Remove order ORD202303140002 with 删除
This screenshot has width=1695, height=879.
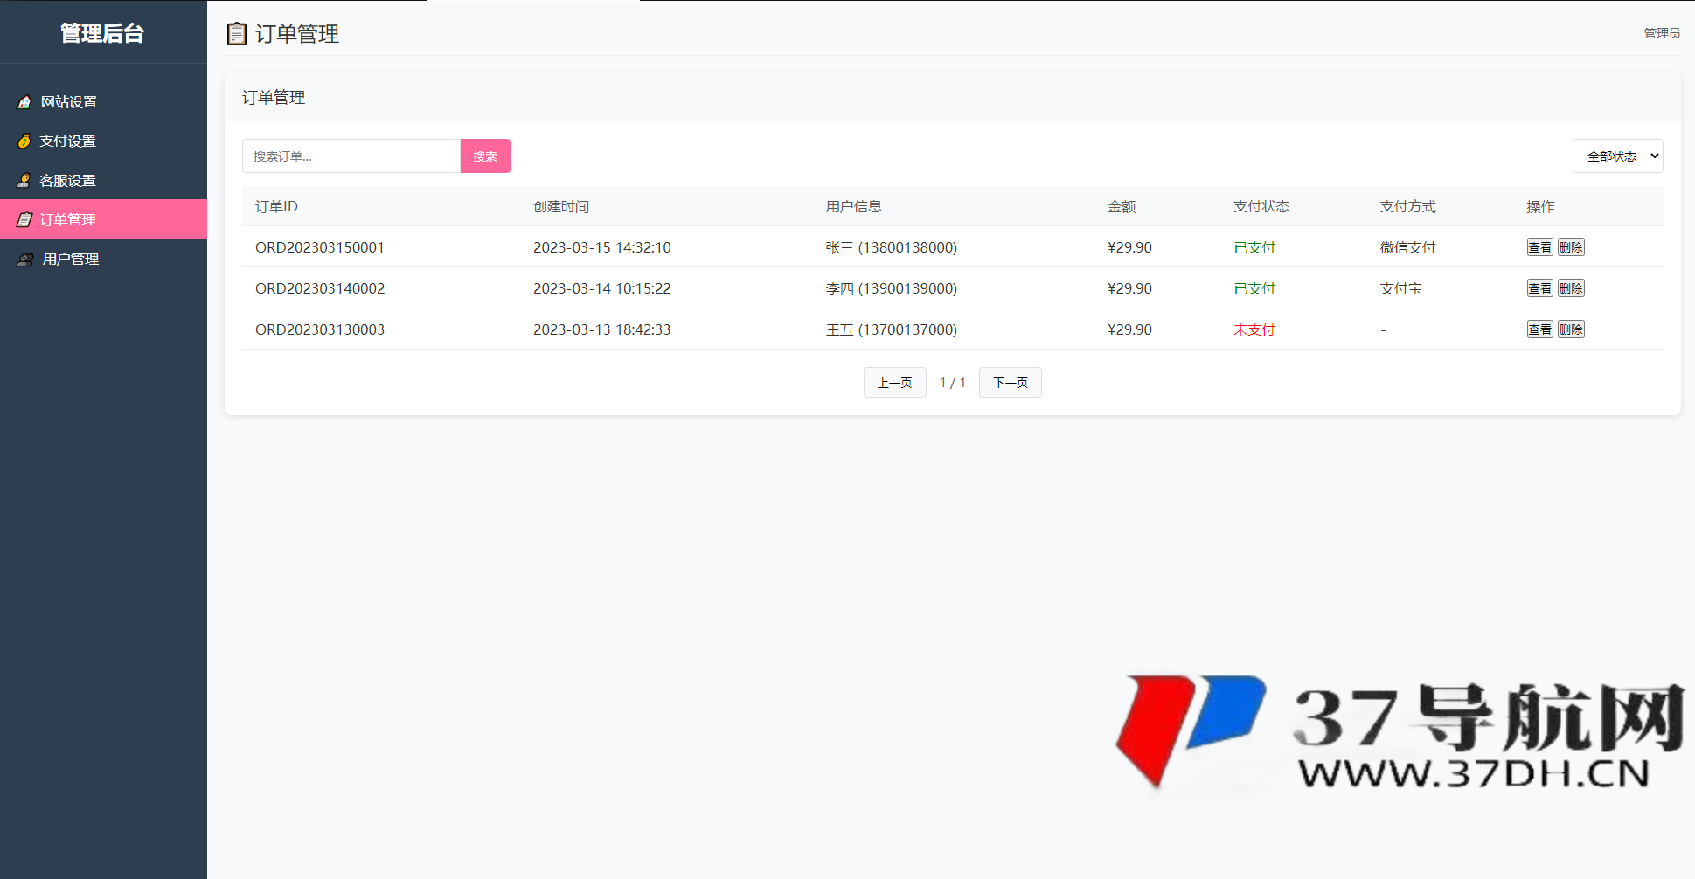pyautogui.click(x=1571, y=288)
